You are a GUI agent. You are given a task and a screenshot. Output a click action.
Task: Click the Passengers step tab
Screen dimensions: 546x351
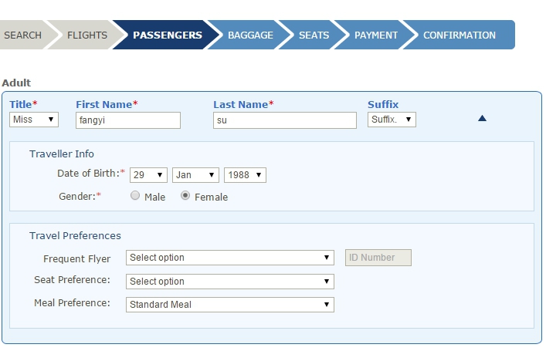click(x=167, y=35)
